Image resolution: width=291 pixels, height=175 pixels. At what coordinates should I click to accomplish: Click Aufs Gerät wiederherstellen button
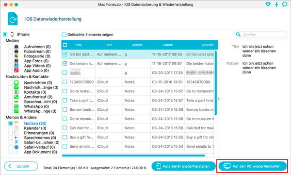(183, 166)
